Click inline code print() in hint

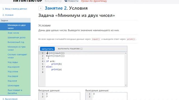click(x=131, y=39)
